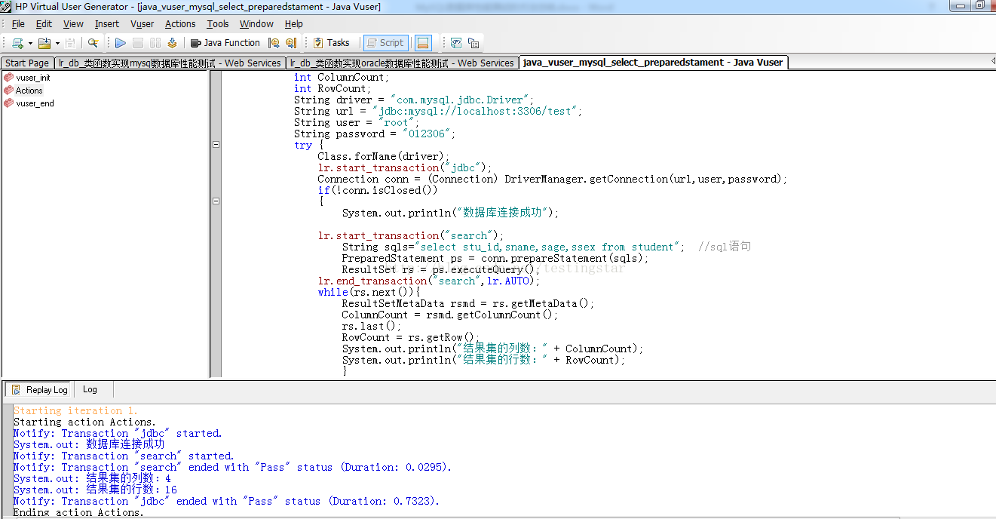The height and width of the screenshot is (519, 996).
Task: Open the View menu
Action: coord(73,24)
